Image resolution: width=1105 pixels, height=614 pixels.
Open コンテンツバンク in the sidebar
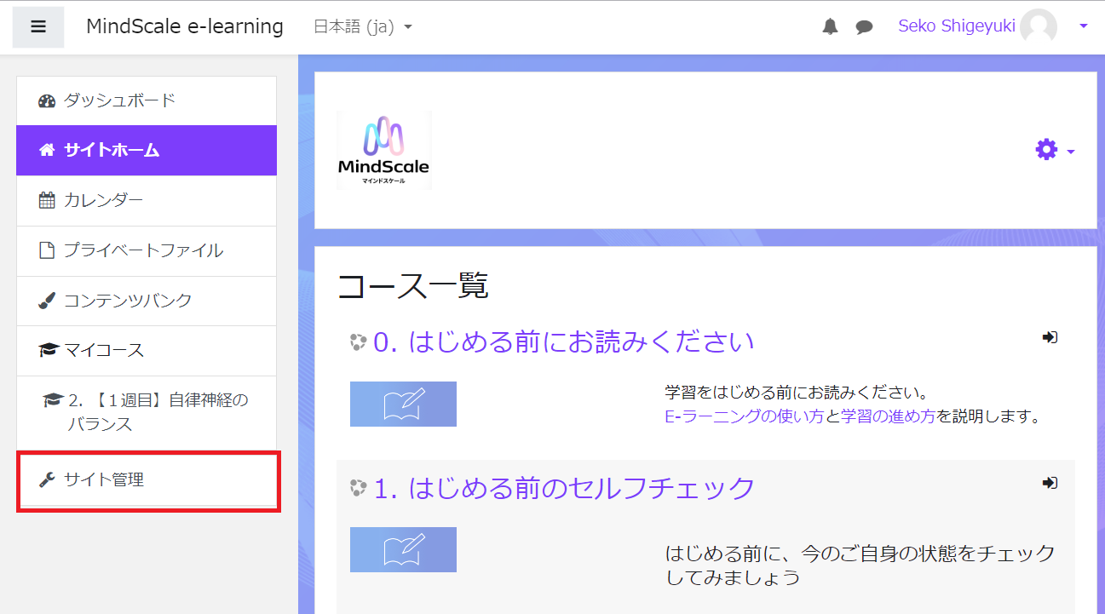128,301
